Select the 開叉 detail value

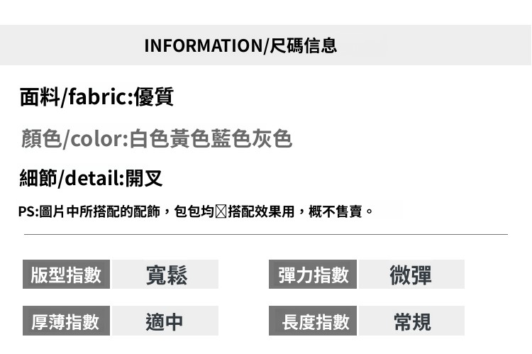[x=144, y=178]
